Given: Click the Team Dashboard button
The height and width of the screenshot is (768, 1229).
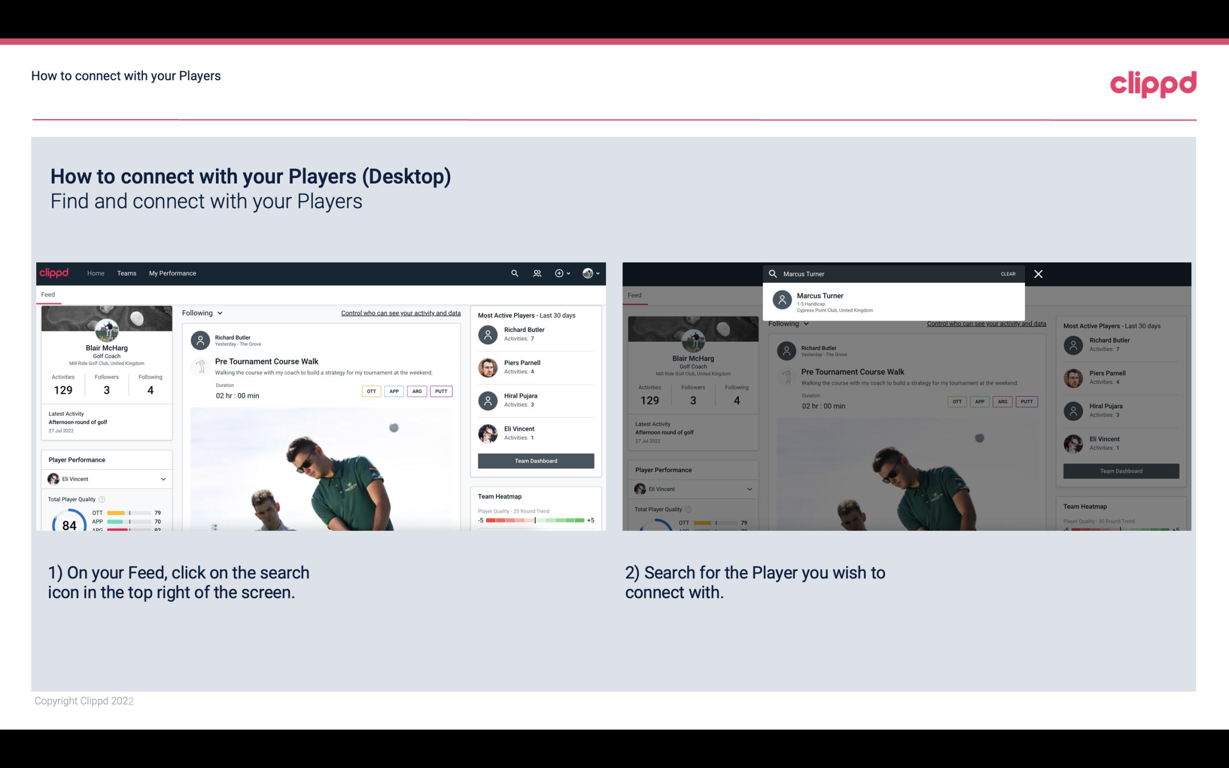Looking at the screenshot, I should [x=535, y=460].
